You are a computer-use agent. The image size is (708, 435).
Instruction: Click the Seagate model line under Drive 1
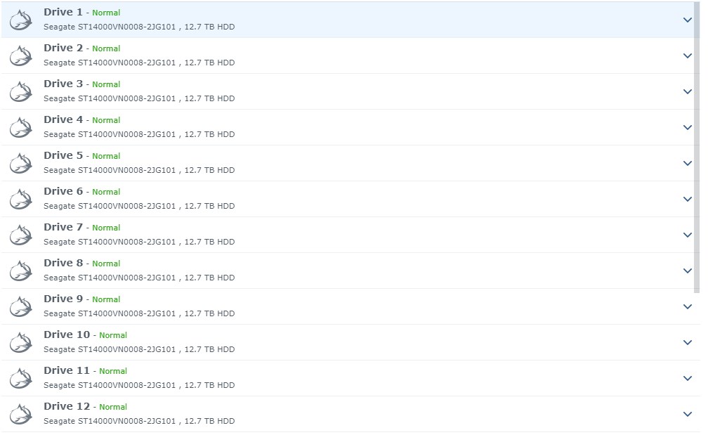pyautogui.click(x=139, y=27)
